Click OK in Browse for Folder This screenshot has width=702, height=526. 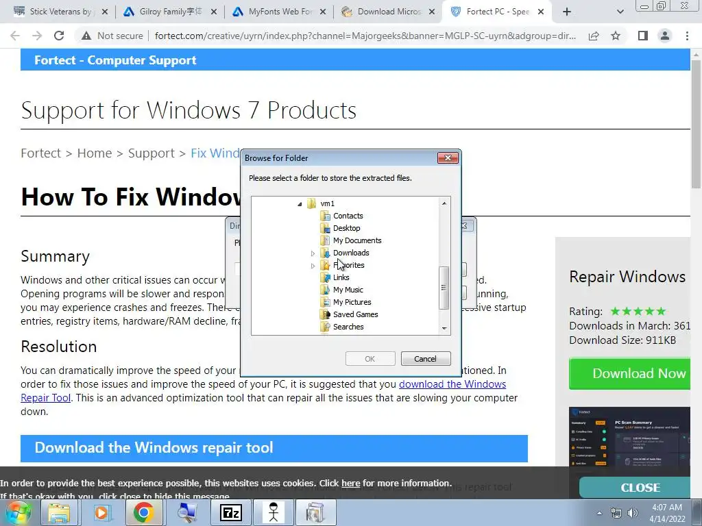point(370,359)
